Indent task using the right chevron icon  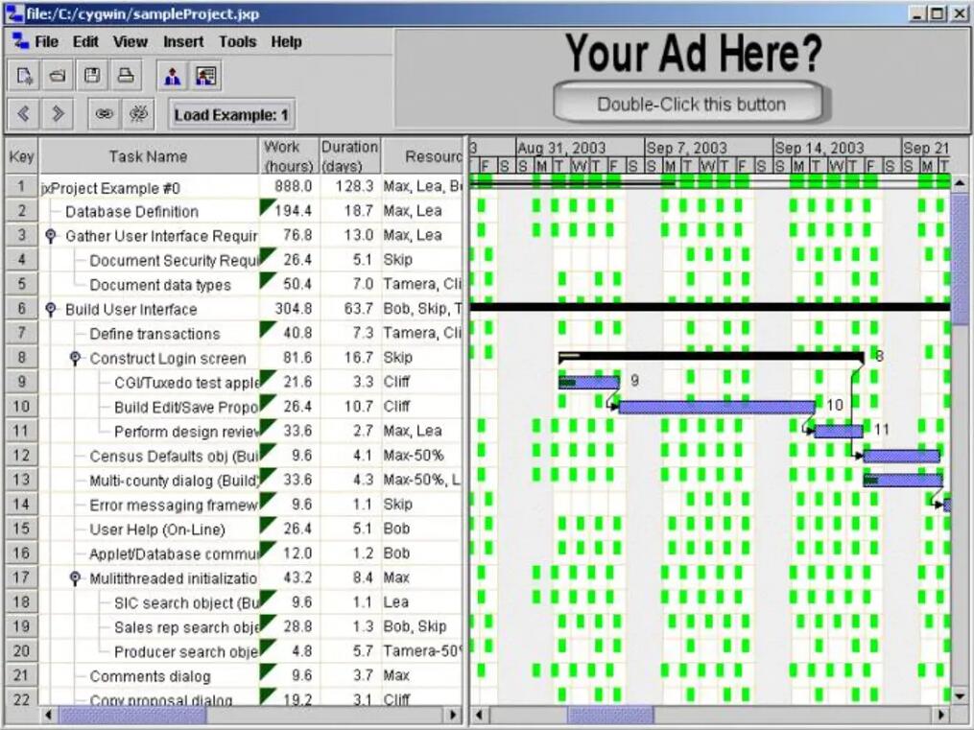58,114
